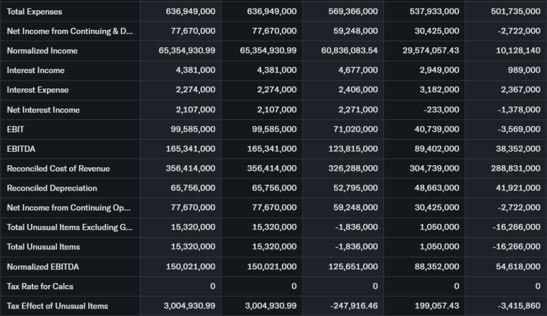Viewport: 547px width, 316px height.
Task: Click the Reconciled Depreciation value 41,921,000
Action: (518, 188)
